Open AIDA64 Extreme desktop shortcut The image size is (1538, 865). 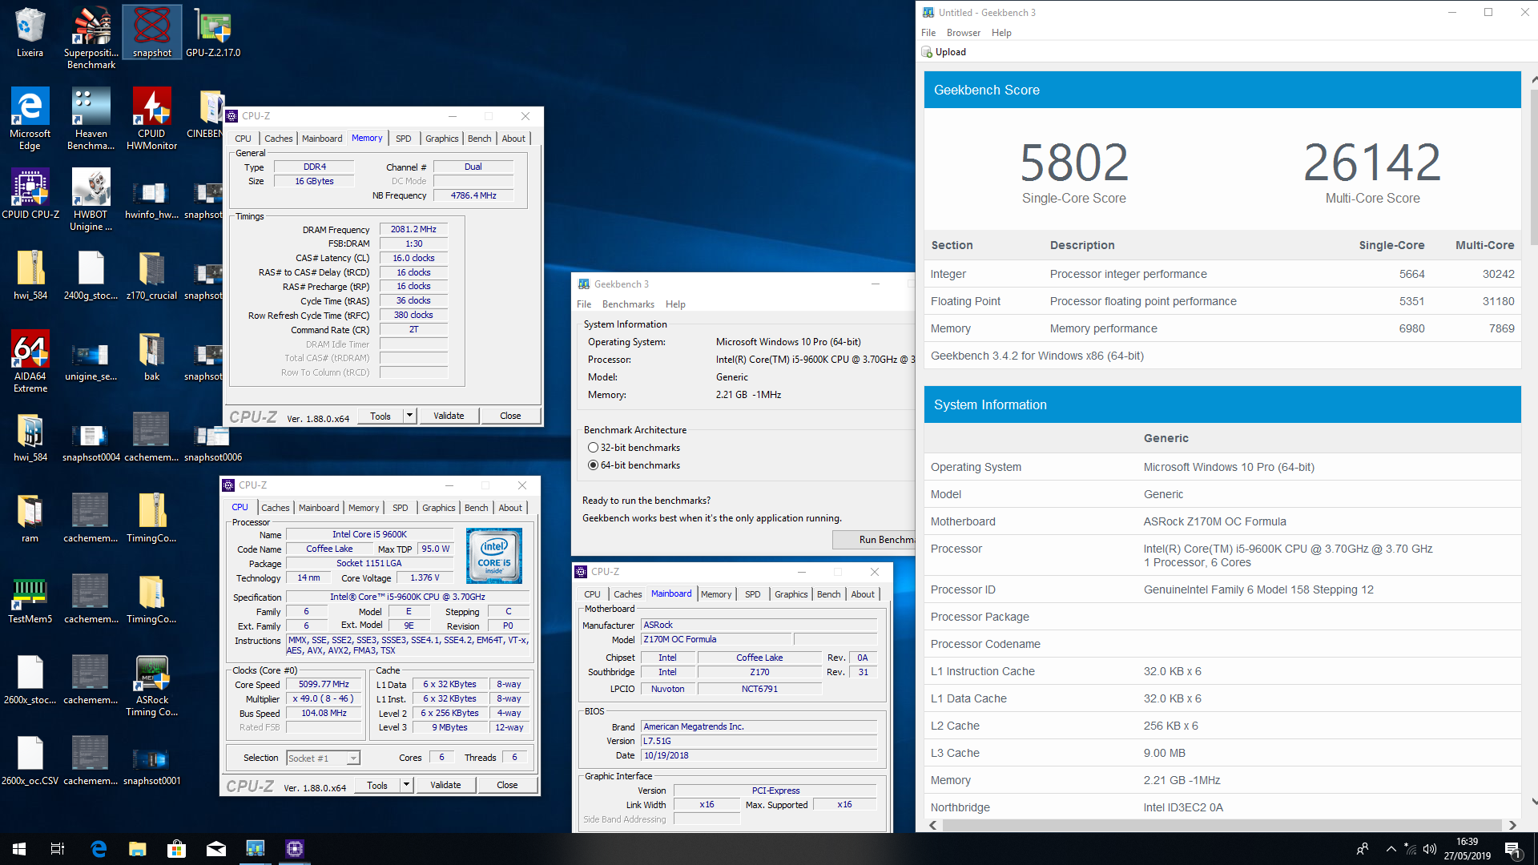click(x=30, y=361)
